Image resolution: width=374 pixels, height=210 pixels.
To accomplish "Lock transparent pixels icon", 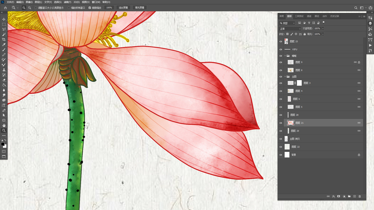I will (288, 34).
